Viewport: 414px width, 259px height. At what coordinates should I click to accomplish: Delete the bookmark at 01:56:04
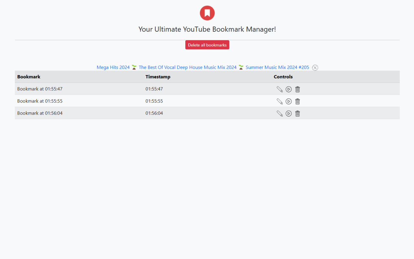coord(298,114)
